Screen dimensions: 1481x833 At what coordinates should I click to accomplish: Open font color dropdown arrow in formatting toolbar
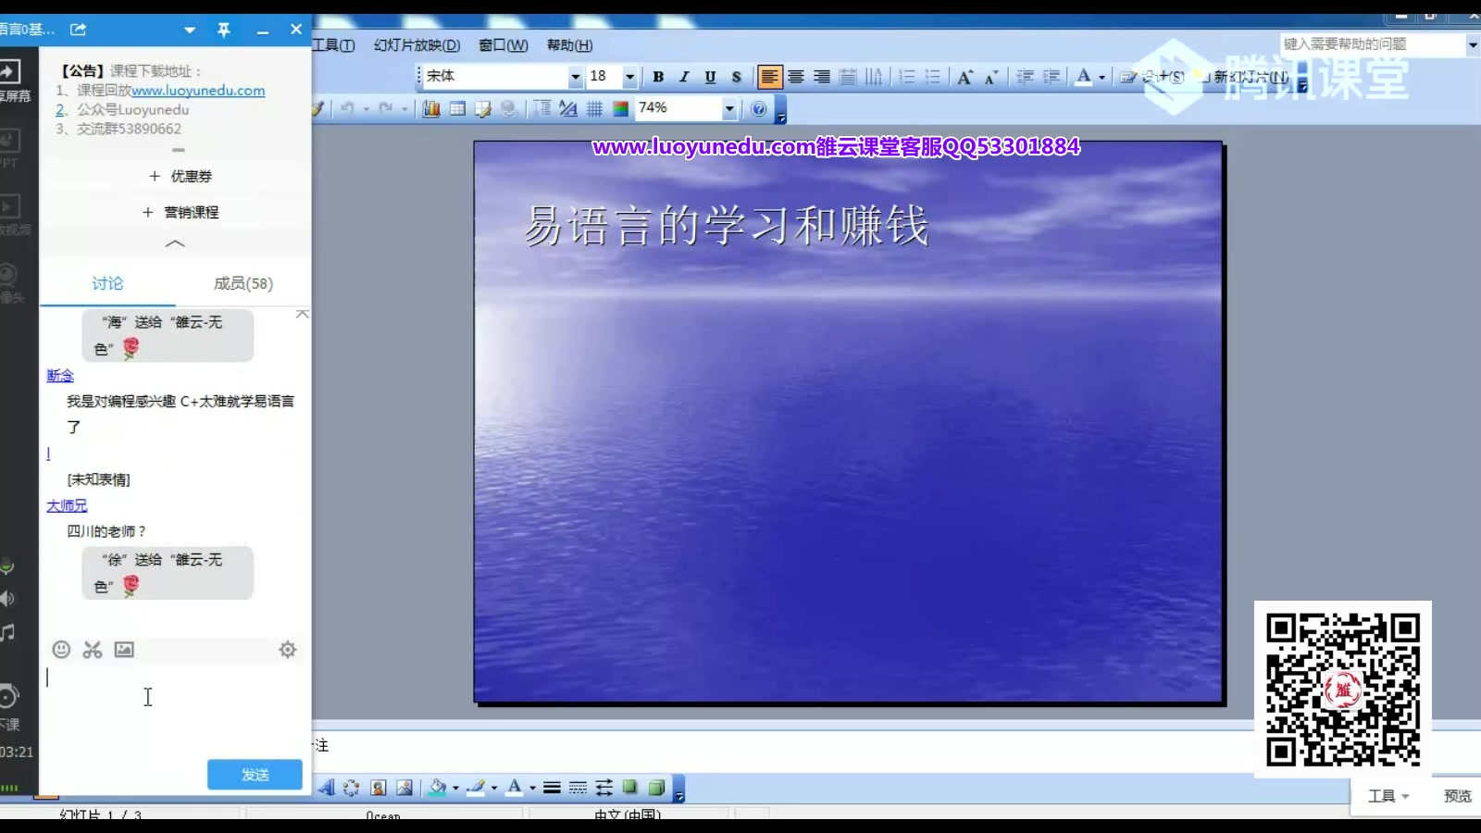click(x=1101, y=77)
